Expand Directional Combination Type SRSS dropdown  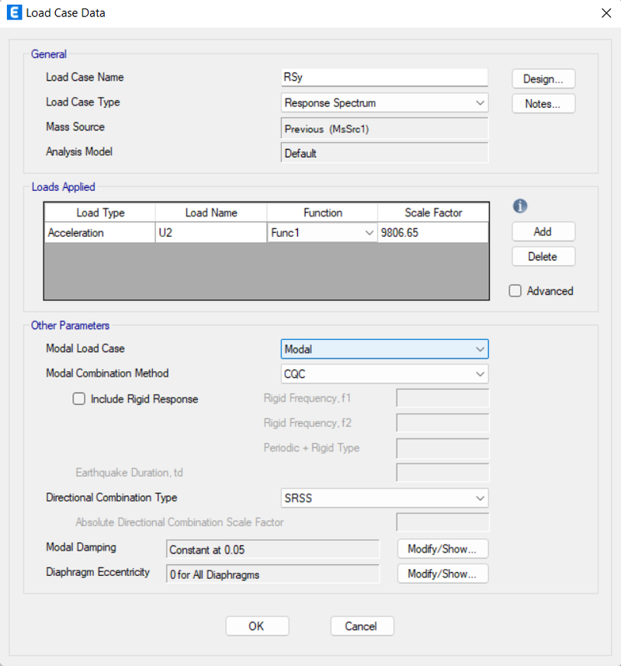(384, 498)
